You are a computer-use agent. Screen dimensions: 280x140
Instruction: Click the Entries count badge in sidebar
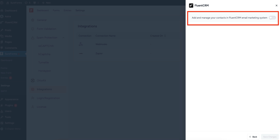click(11, 78)
